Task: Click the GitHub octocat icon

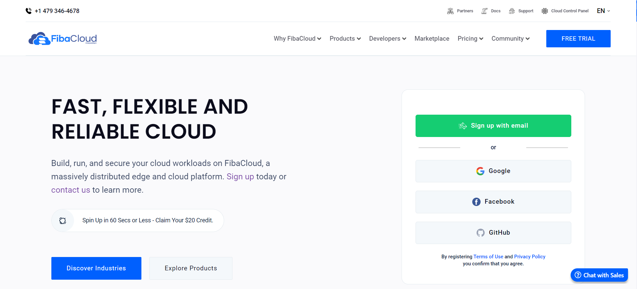Action: [x=480, y=233]
